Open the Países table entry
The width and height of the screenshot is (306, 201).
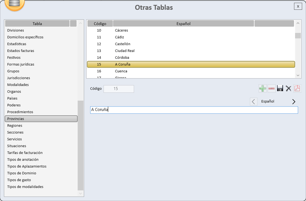click(12, 98)
